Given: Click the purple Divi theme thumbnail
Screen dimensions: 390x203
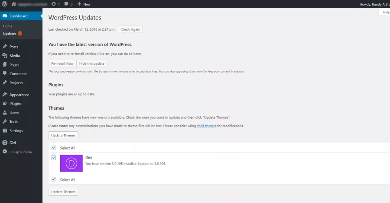Looking at the screenshot, I should [71, 163].
